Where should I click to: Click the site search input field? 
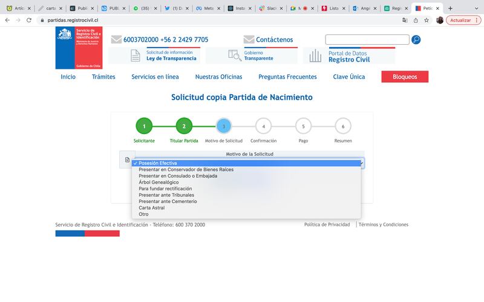pos(367,40)
